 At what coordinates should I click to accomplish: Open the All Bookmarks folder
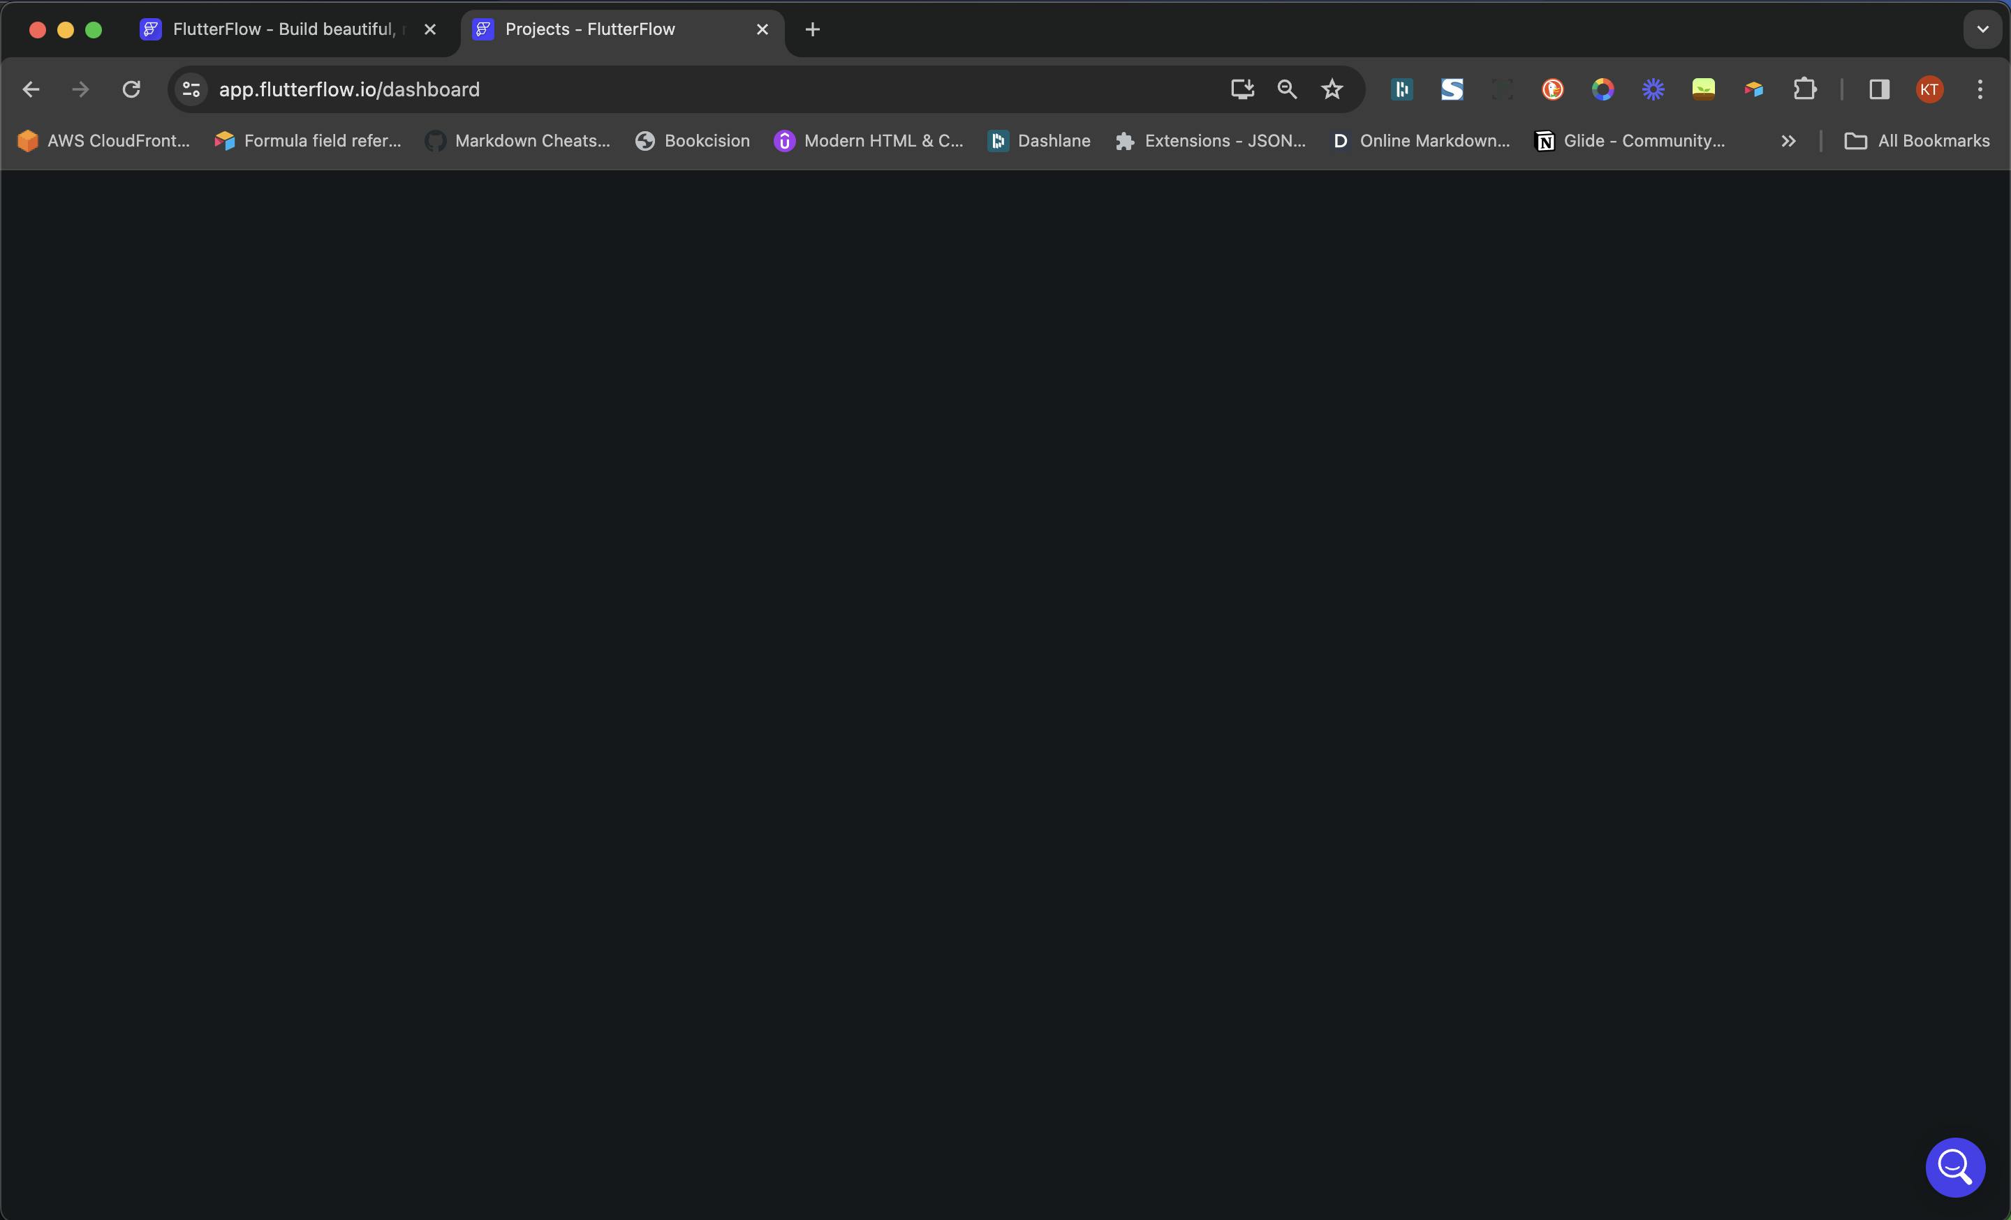1917,141
